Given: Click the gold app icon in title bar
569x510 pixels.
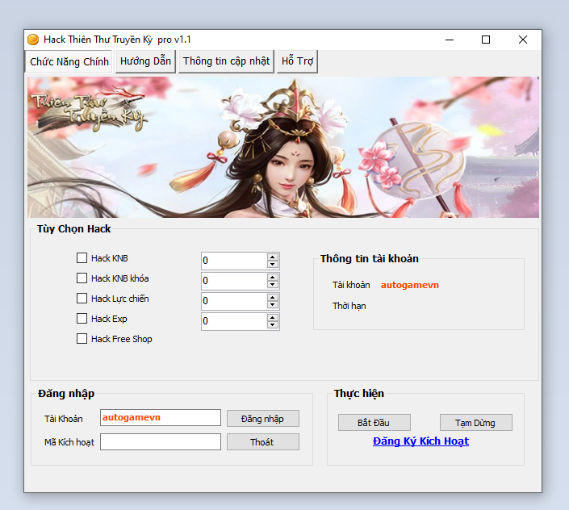Looking at the screenshot, I should point(33,40).
